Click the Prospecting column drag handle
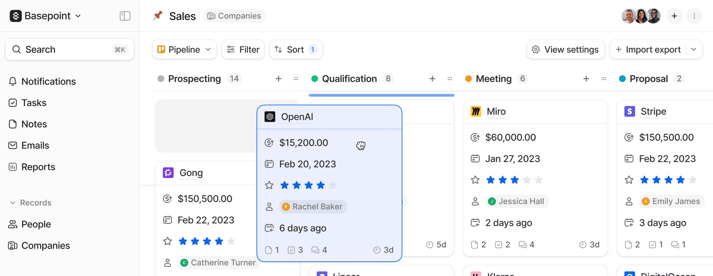The width and height of the screenshot is (713, 276). [x=296, y=79]
